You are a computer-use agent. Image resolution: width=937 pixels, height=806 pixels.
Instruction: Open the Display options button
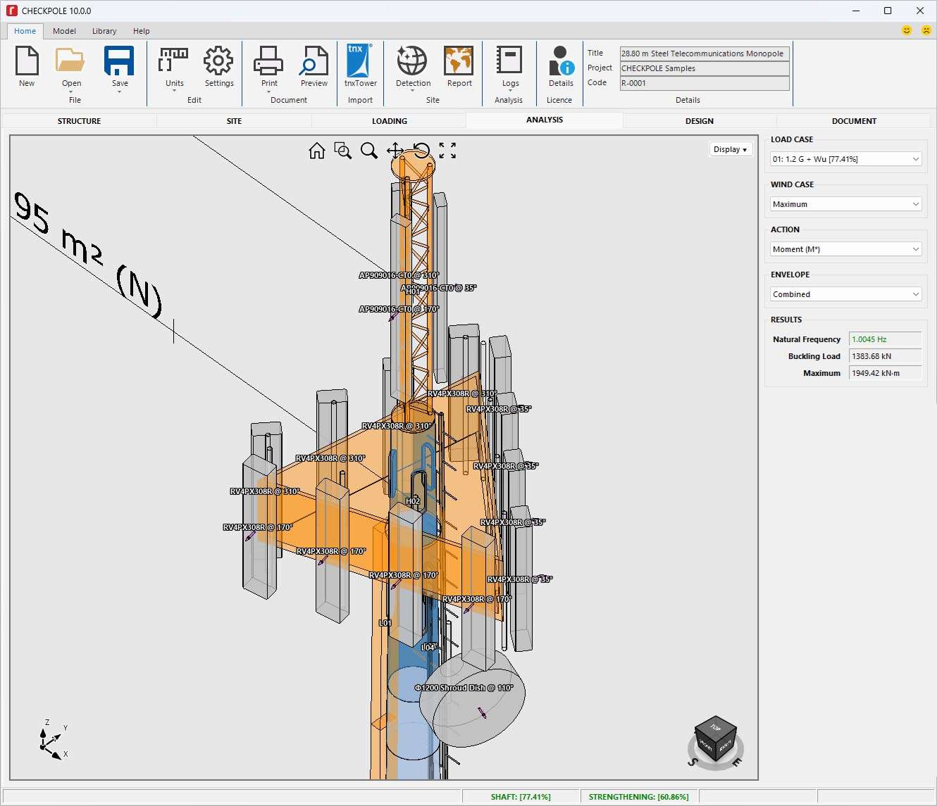(730, 149)
